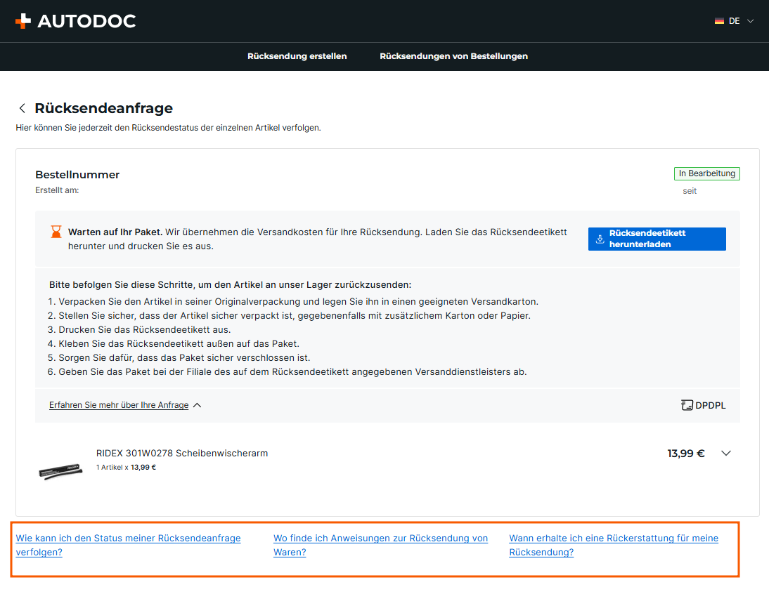Switch to Rücksendungen von Bestellungen tab

tap(453, 56)
